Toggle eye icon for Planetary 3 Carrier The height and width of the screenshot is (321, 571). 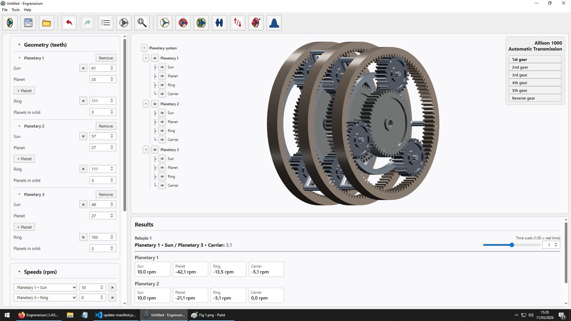coord(162,185)
